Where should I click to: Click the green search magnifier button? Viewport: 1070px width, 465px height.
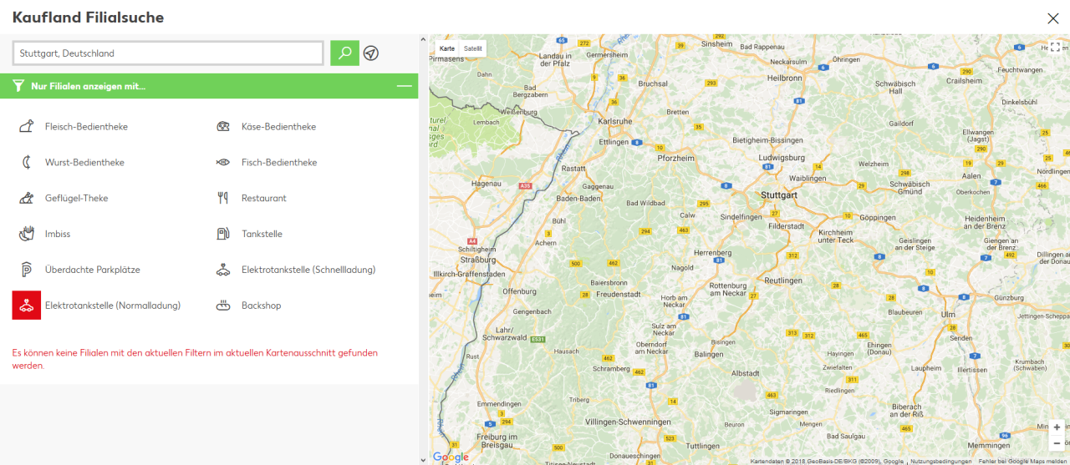point(344,53)
